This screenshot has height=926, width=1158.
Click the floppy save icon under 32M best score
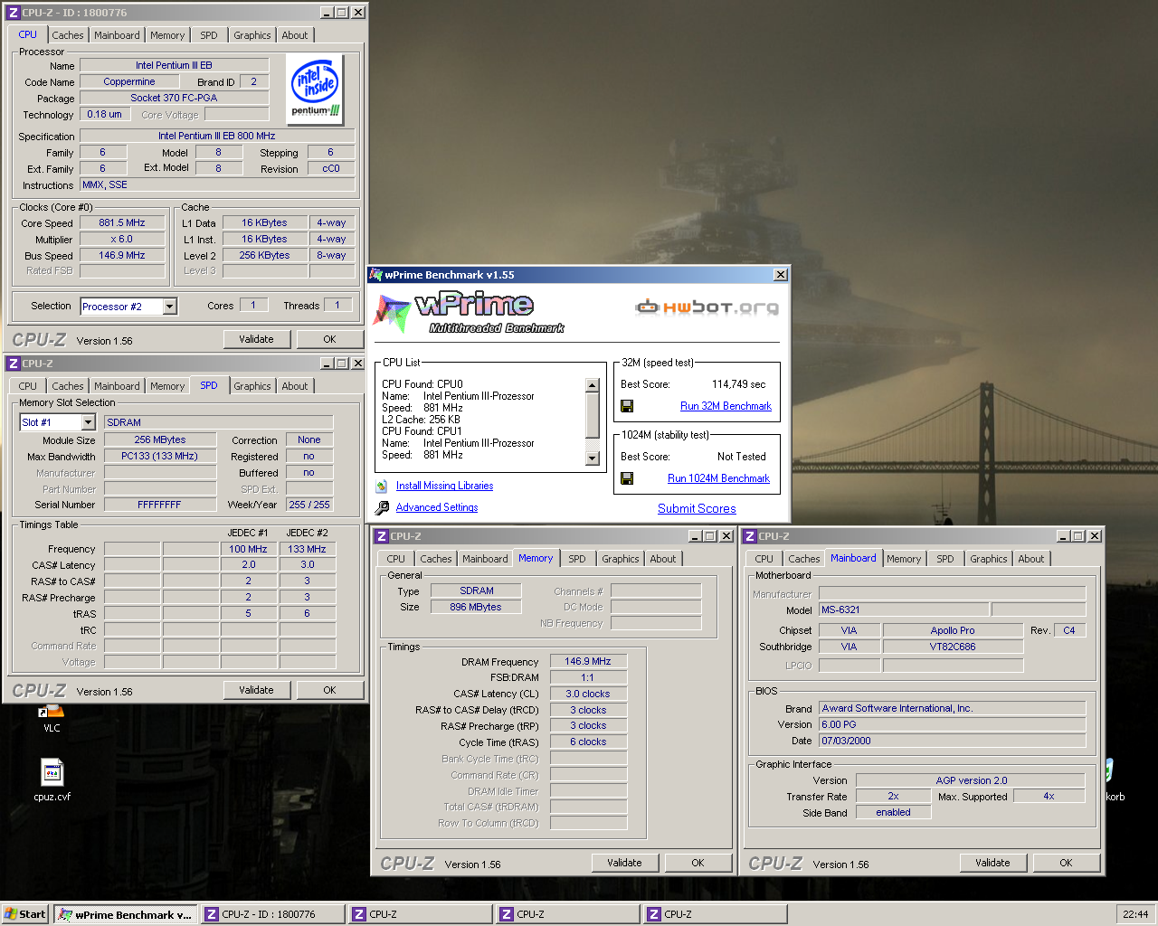627,406
